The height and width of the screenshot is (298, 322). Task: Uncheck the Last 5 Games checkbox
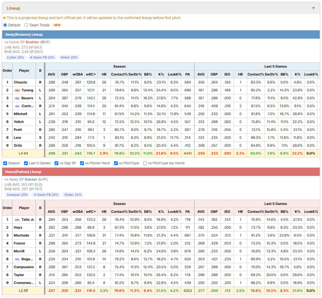click(26, 163)
